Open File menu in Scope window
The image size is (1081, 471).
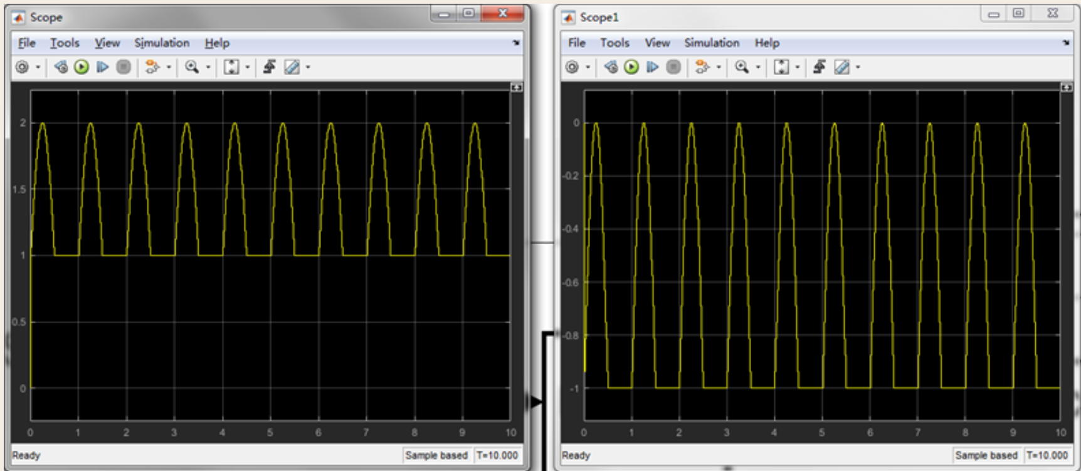click(x=26, y=43)
